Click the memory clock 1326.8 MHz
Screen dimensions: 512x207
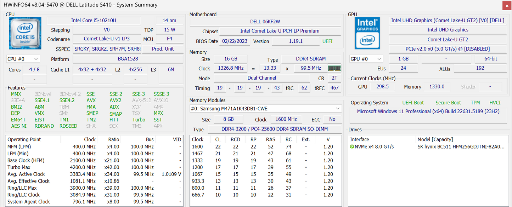pyautogui.click(x=231, y=68)
